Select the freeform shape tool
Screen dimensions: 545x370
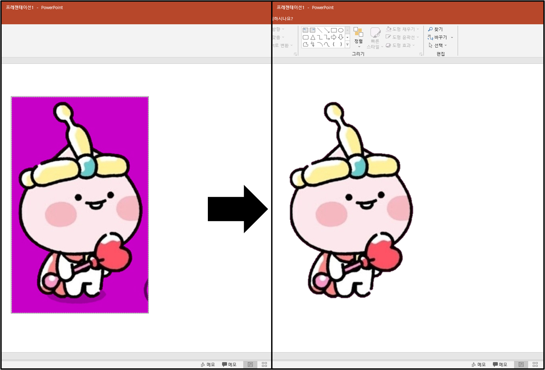[305, 44]
